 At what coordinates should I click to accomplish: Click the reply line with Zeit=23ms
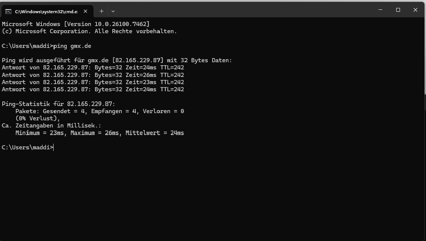pos(93,82)
